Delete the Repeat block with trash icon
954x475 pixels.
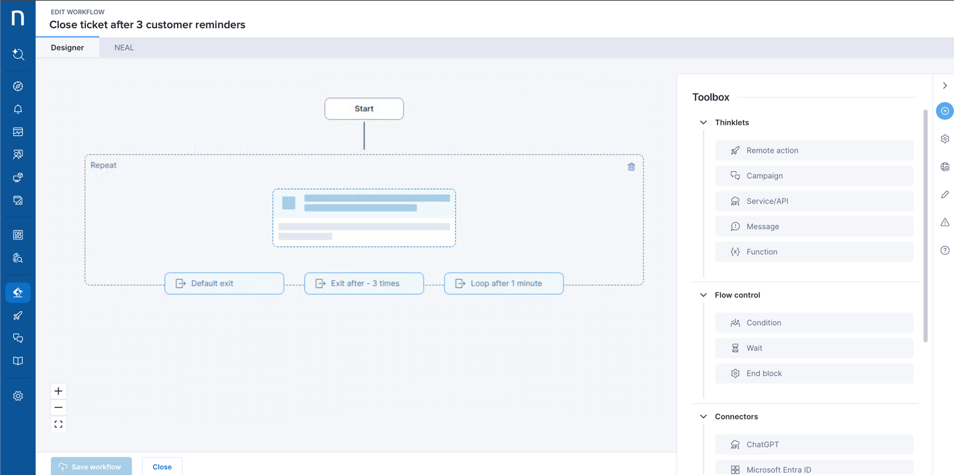631,167
